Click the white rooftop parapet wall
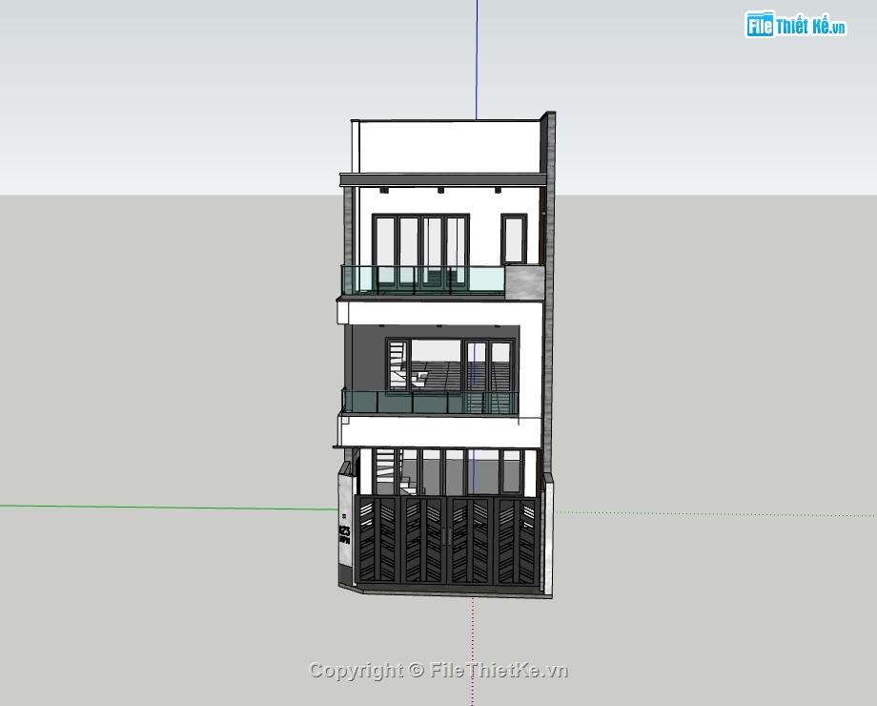This screenshot has width=877, height=706. click(449, 147)
